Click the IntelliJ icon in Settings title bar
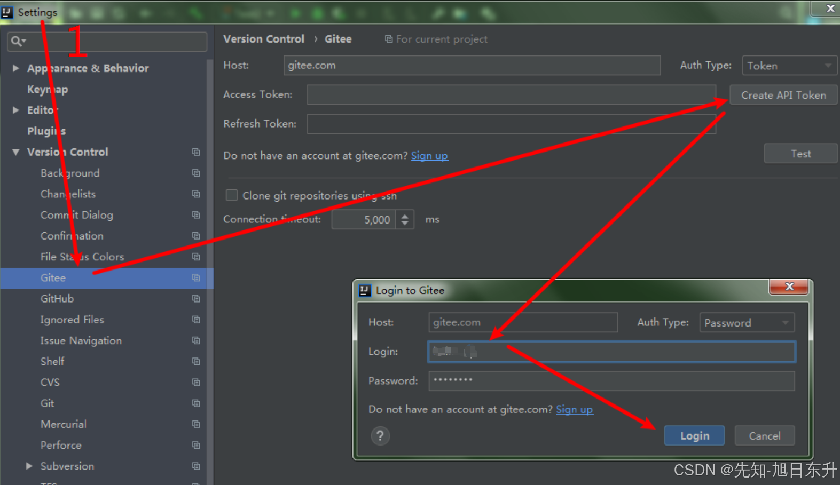 pyautogui.click(x=7, y=12)
